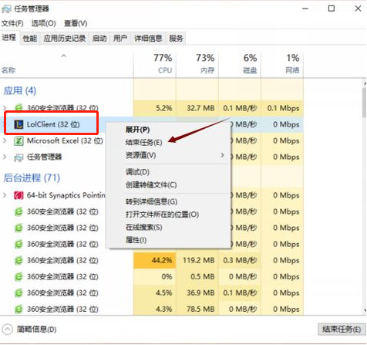The image size is (367, 345).
Task: Sort by the 网络 column header
Action: (282, 63)
